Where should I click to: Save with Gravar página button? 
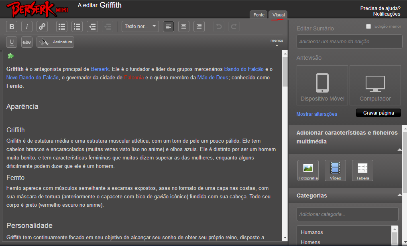(x=379, y=113)
